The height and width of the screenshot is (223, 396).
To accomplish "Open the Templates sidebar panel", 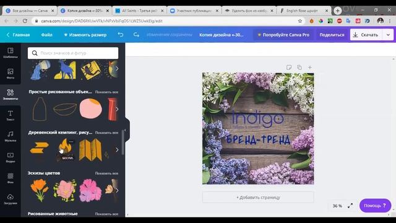I will [11, 53].
